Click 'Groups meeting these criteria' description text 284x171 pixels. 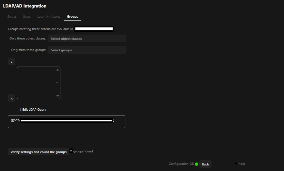tap(40, 29)
